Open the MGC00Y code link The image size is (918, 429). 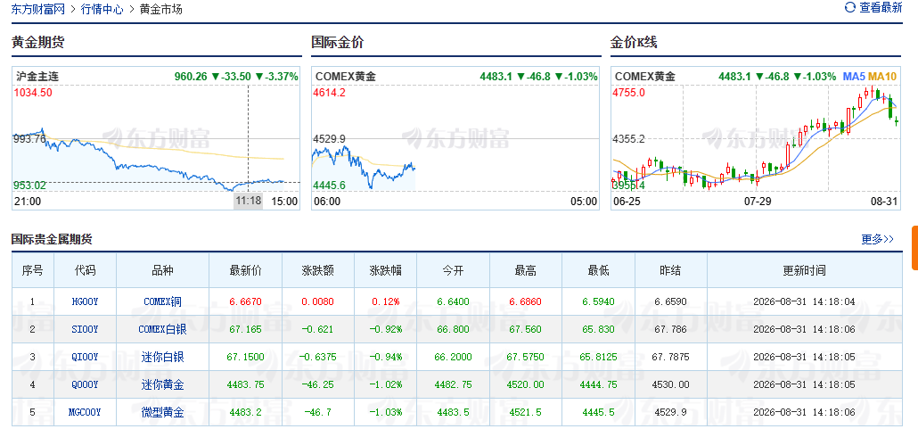point(85,413)
